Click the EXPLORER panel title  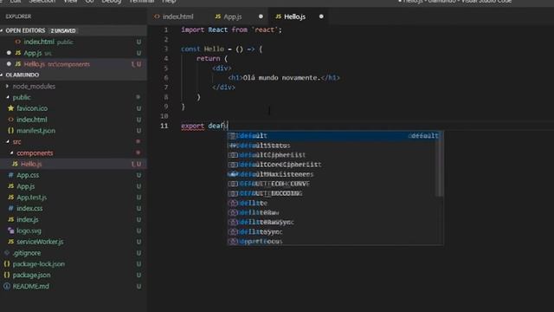[x=18, y=16]
